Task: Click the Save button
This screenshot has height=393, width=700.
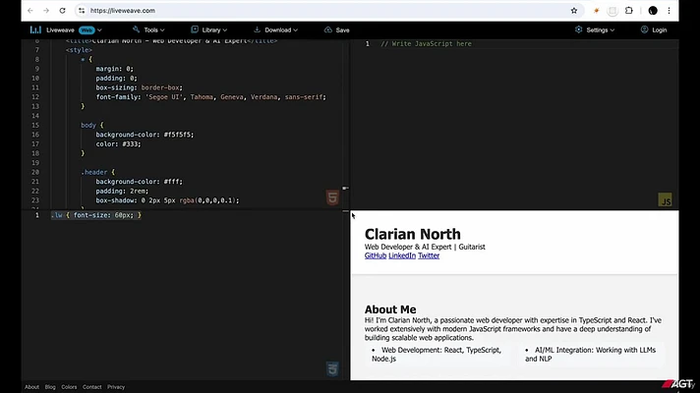Action: (x=336, y=29)
